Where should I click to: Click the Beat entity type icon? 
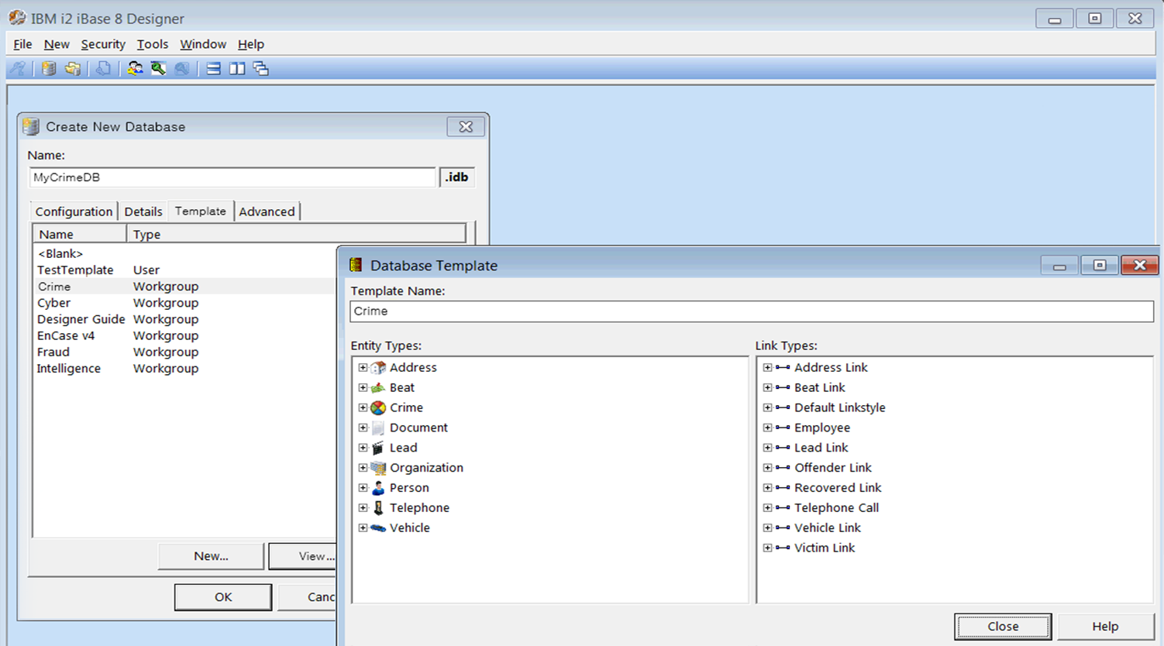[378, 387]
